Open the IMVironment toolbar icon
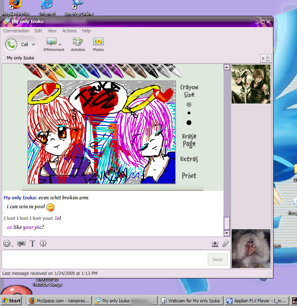Viewport: 297px width, 306px height. 52,42
